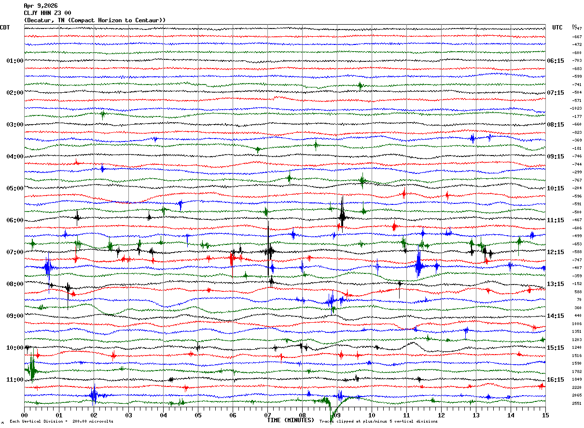
Task: Select the '15:15' UTC time label
Action: click(556, 348)
